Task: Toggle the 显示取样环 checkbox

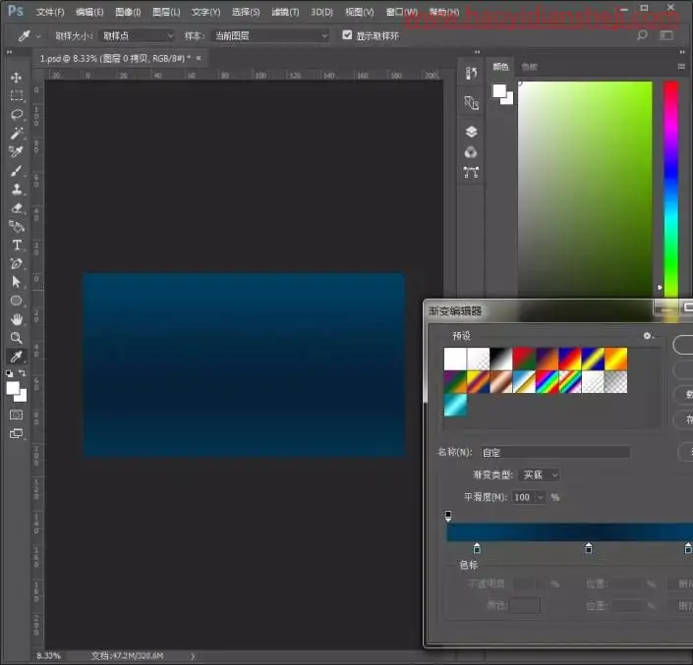Action: pos(347,35)
